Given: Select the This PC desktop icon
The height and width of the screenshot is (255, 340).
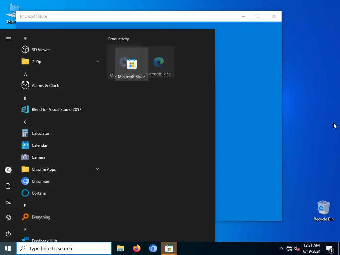Looking at the screenshot, I should point(11,14).
